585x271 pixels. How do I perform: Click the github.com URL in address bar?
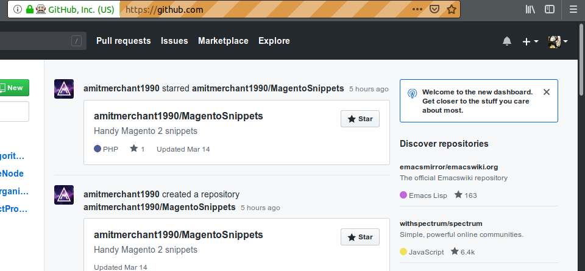point(165,10)
